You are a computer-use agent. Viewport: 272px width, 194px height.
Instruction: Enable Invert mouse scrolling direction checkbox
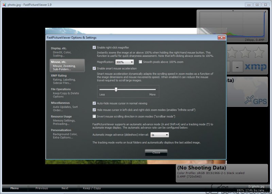94,116
